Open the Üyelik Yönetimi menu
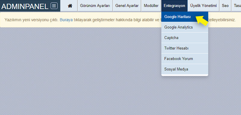The width and height of the screenshot is (241, 115). click(203, 6)
